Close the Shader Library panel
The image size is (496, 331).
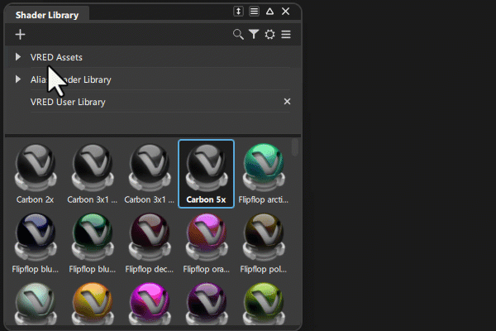pyautogui.click(x=286, y=12)
